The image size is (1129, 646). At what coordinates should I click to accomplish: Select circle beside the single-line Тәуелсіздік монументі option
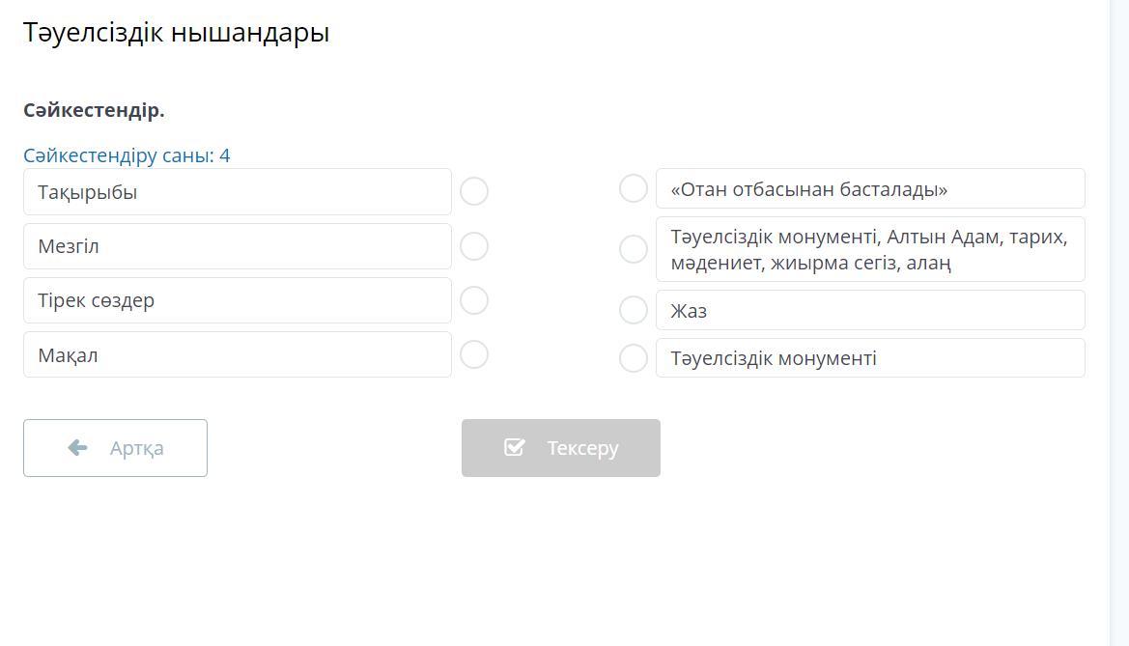click(633, 358)
